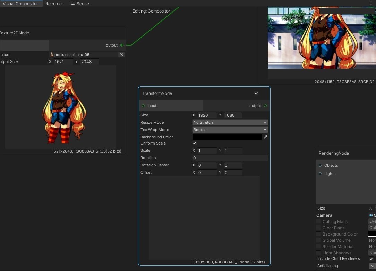Open the Light Shadows dropdown value
376x271 pixels.
pyautogui.click(x=372, y=253)
